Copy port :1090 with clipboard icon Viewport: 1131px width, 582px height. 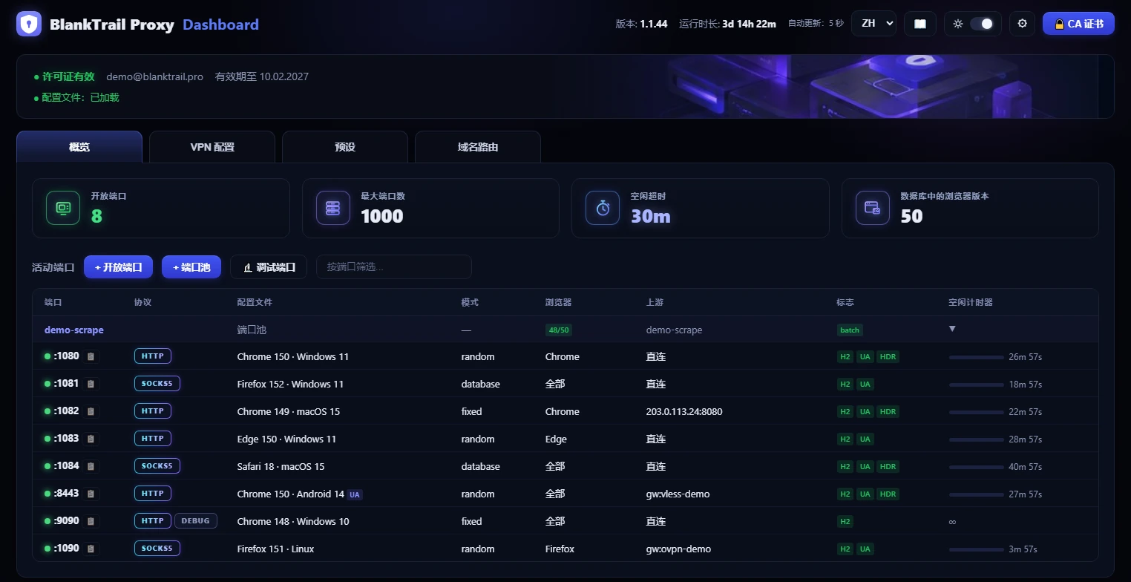[91, 549]
